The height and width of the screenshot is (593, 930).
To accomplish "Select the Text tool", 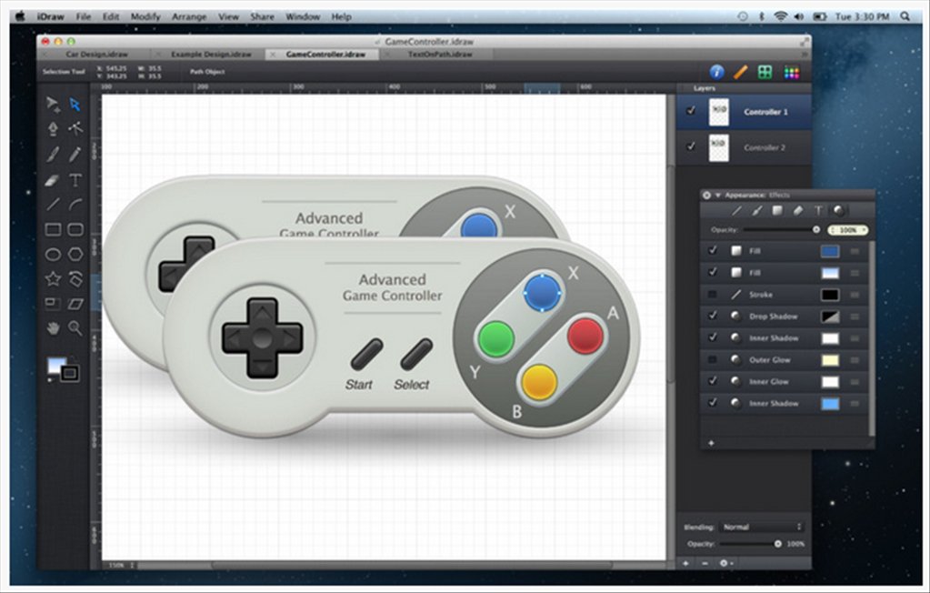I will tap(75, 179).
